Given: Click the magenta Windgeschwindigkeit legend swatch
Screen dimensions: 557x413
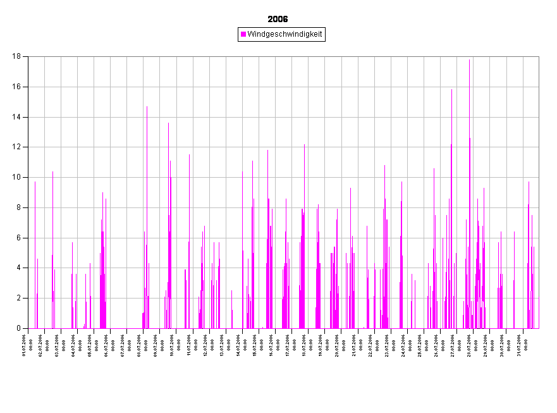Looking at the screenshot, I should click(243, 34).
